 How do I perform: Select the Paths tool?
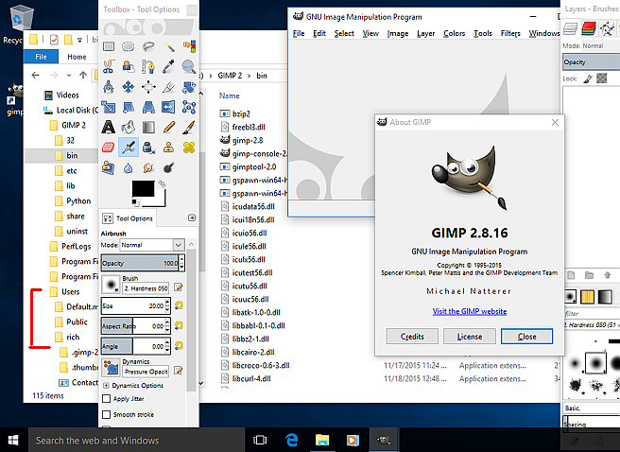point(148,66)
